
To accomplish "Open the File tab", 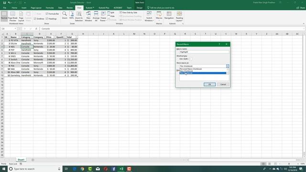I will tap(4, 8).
